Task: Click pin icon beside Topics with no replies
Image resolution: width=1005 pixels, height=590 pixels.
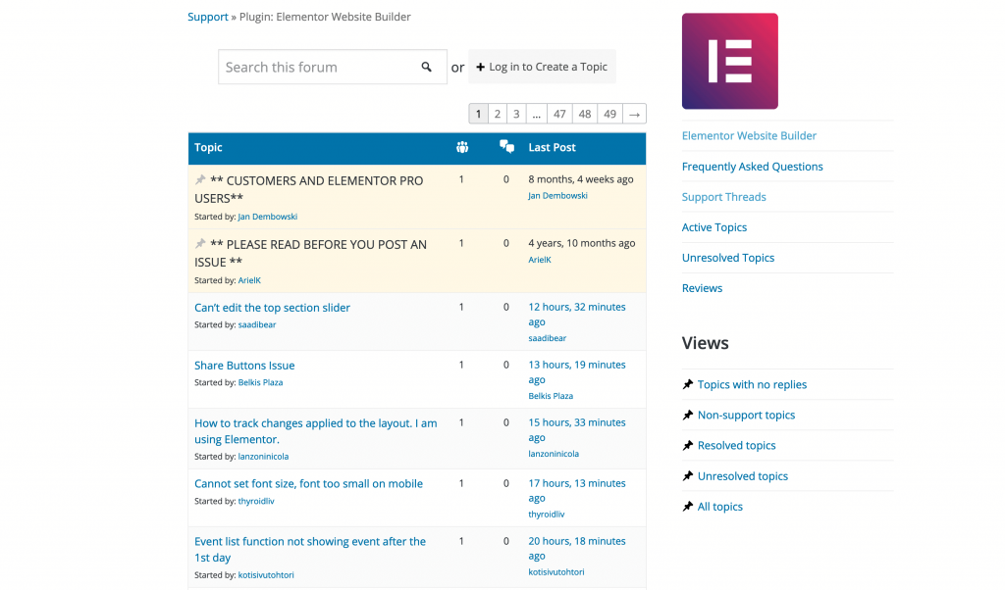Action: 688,385
